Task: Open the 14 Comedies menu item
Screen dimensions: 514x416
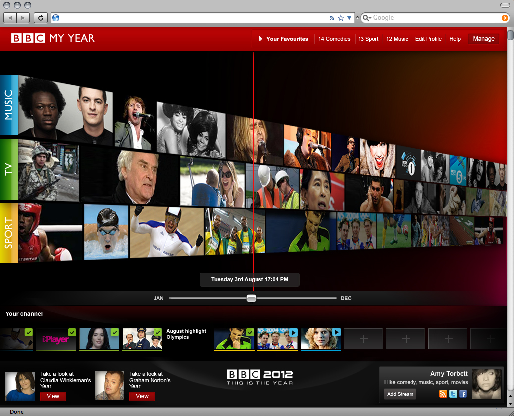Action: pyautogui.click(x=334, y=39)
